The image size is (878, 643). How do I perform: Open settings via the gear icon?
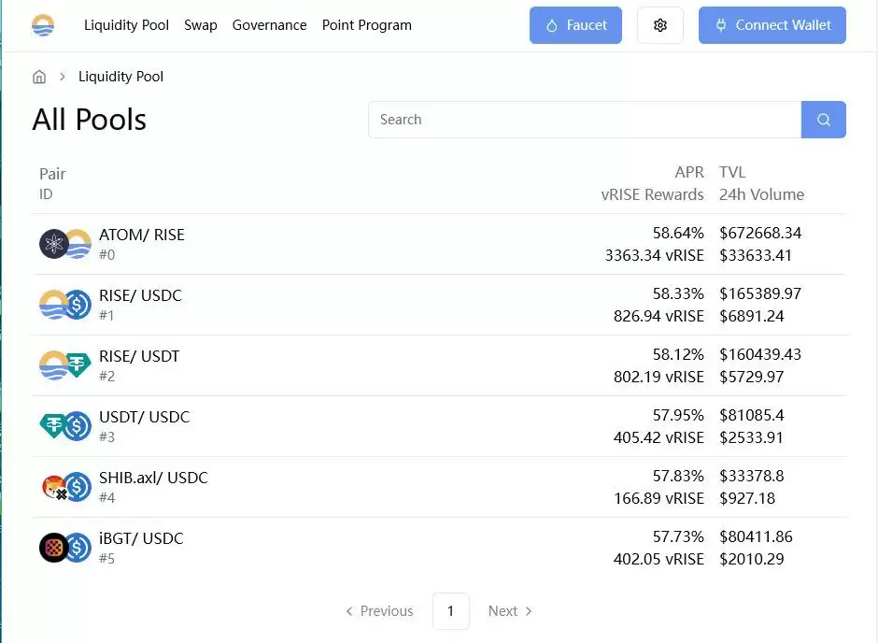(x=659, y=25)
